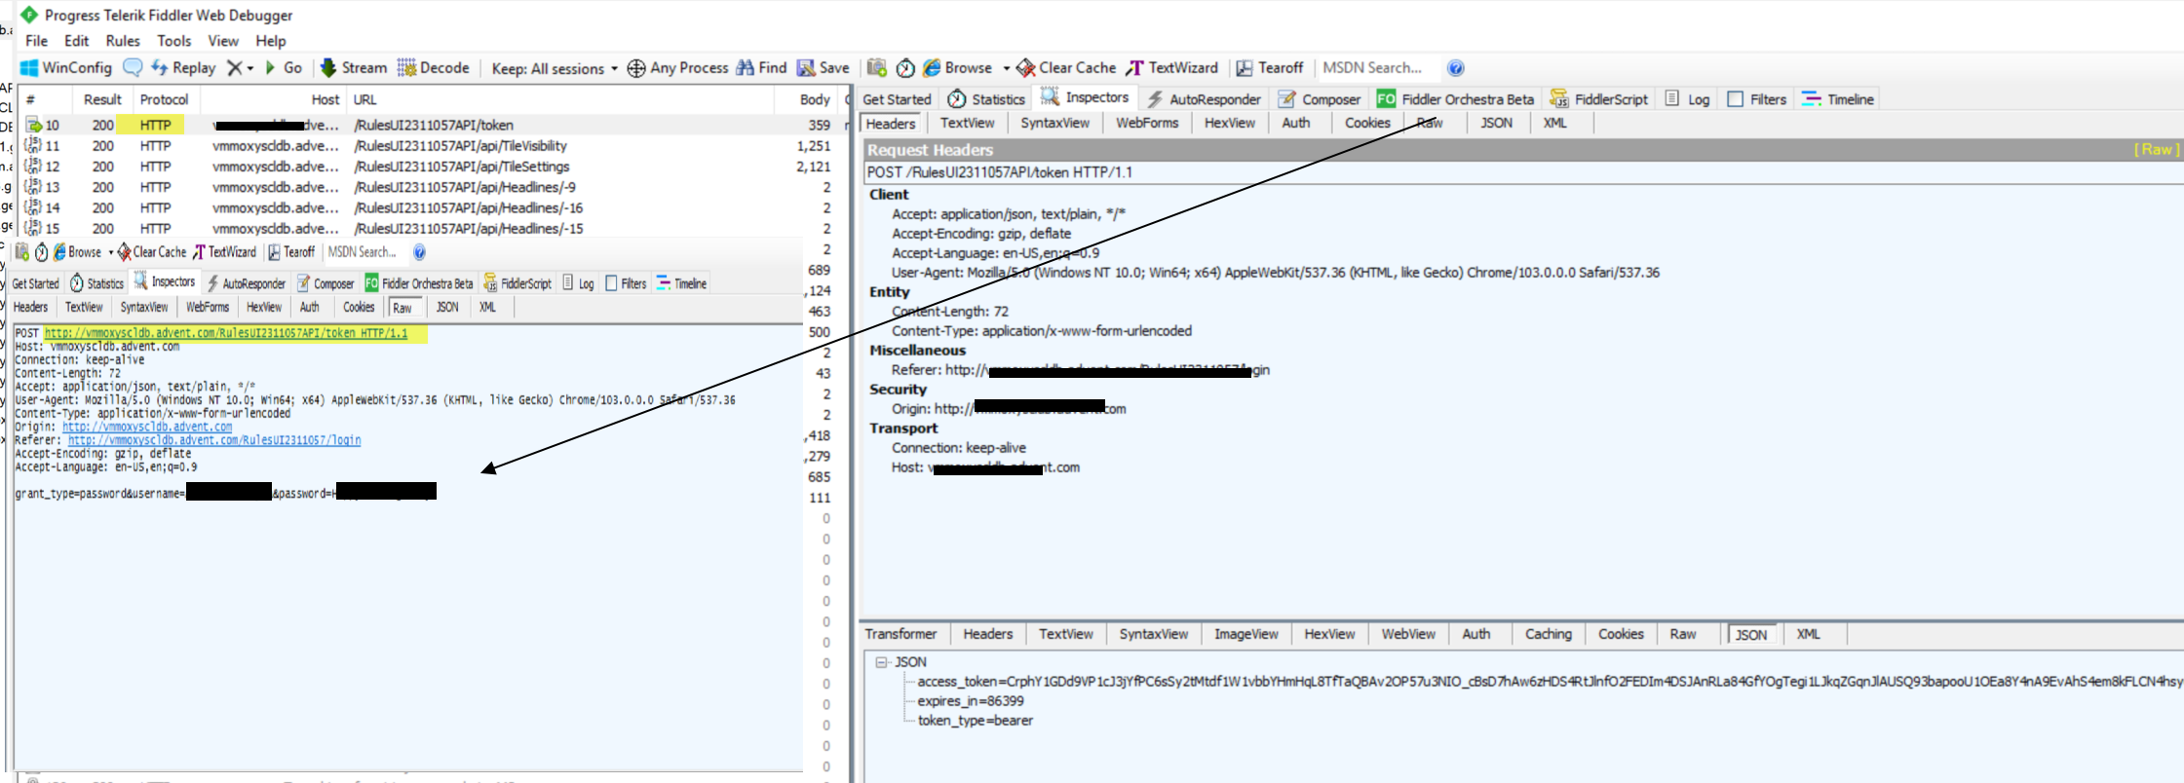This screenshot has height=783, width=2184.
Task: Sort sessions by the Protocol column header
Action: (x=164, y=99)
